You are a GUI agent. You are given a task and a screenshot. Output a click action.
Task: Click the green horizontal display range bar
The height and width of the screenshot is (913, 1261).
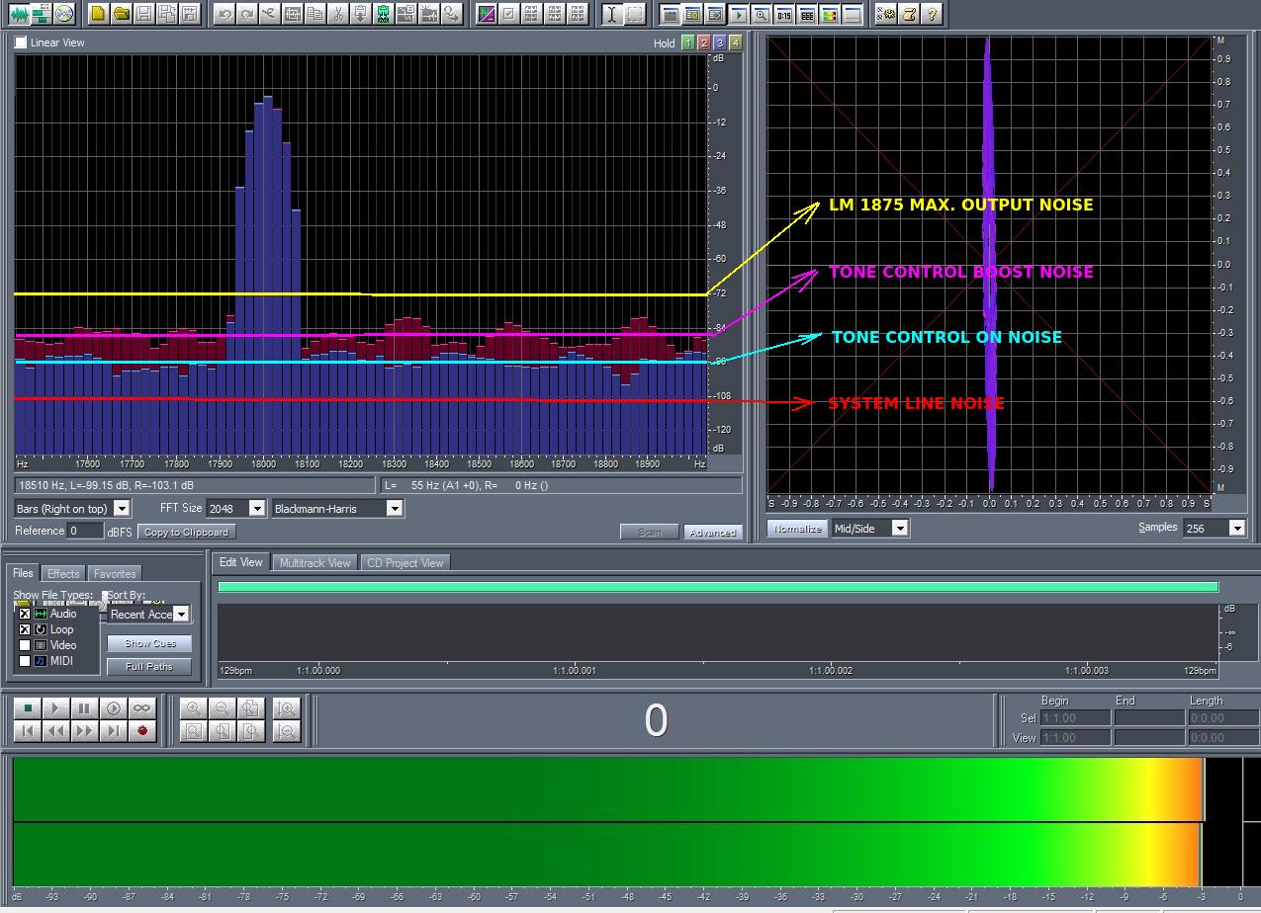(718, 587)
